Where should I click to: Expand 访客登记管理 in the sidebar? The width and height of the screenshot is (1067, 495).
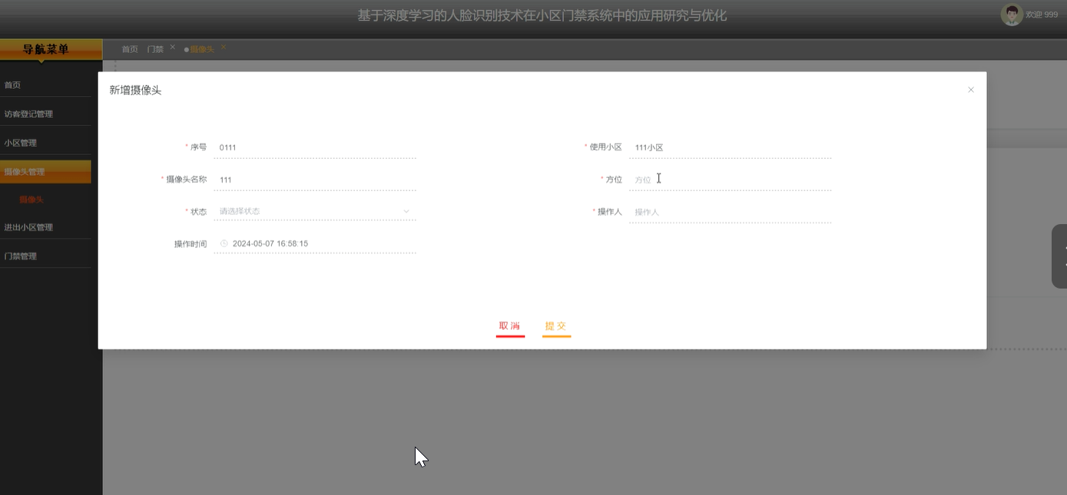[x=45, y=114]
